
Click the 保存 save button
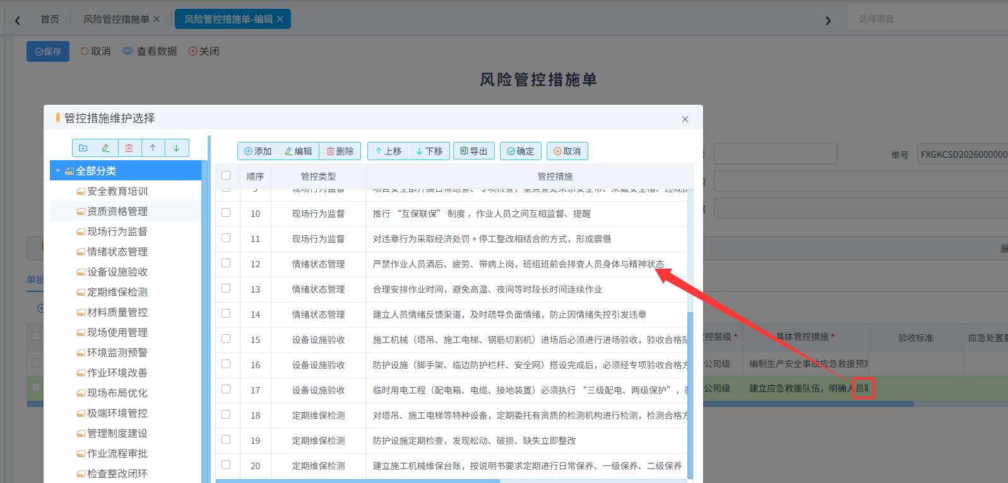(x=48, y=52)
